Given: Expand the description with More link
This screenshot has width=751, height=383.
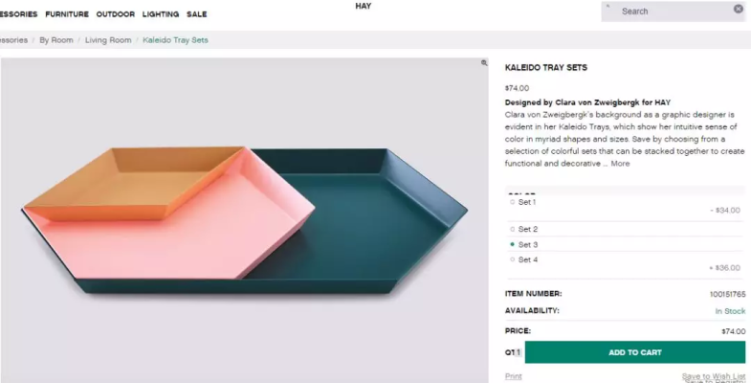Looking at the screenshot, I should click(620, 164).
